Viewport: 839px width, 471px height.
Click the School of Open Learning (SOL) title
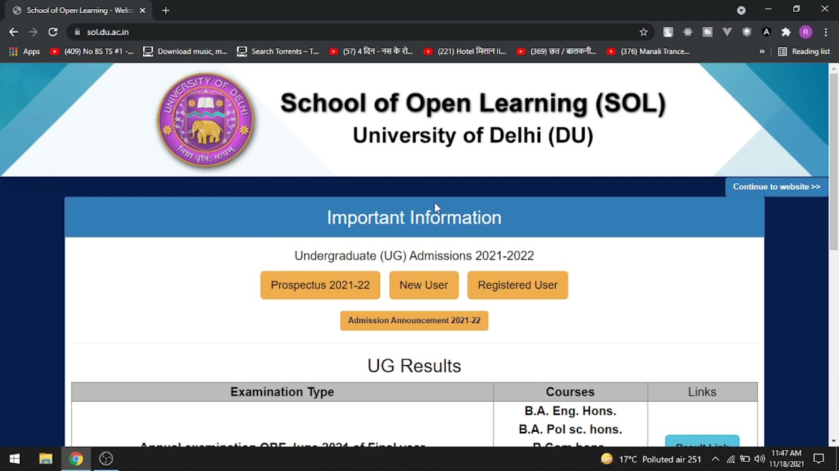[473, 103]
